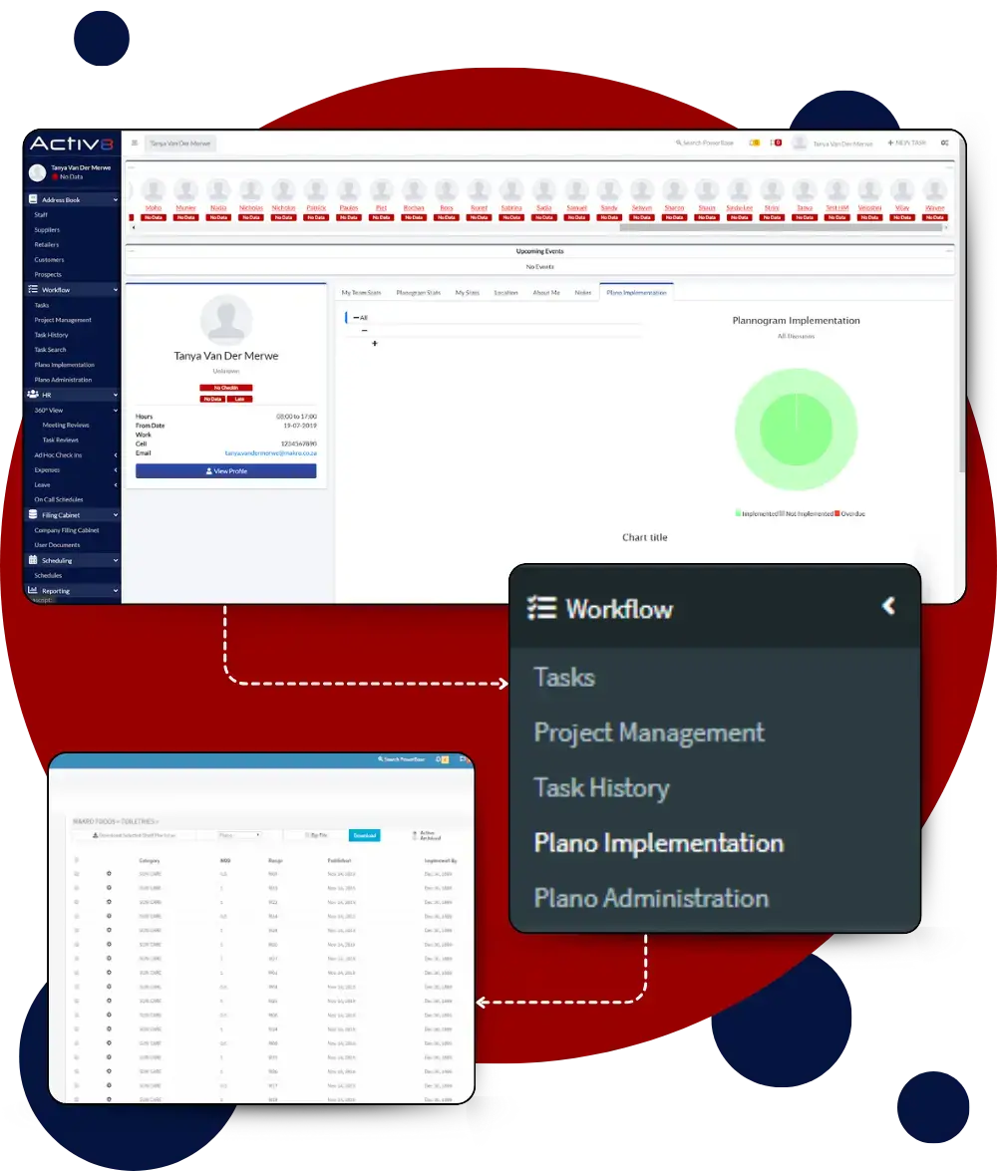Click the red flag counter icon
The height and width of the screenshot is (1171, 997).
point(776,144)
